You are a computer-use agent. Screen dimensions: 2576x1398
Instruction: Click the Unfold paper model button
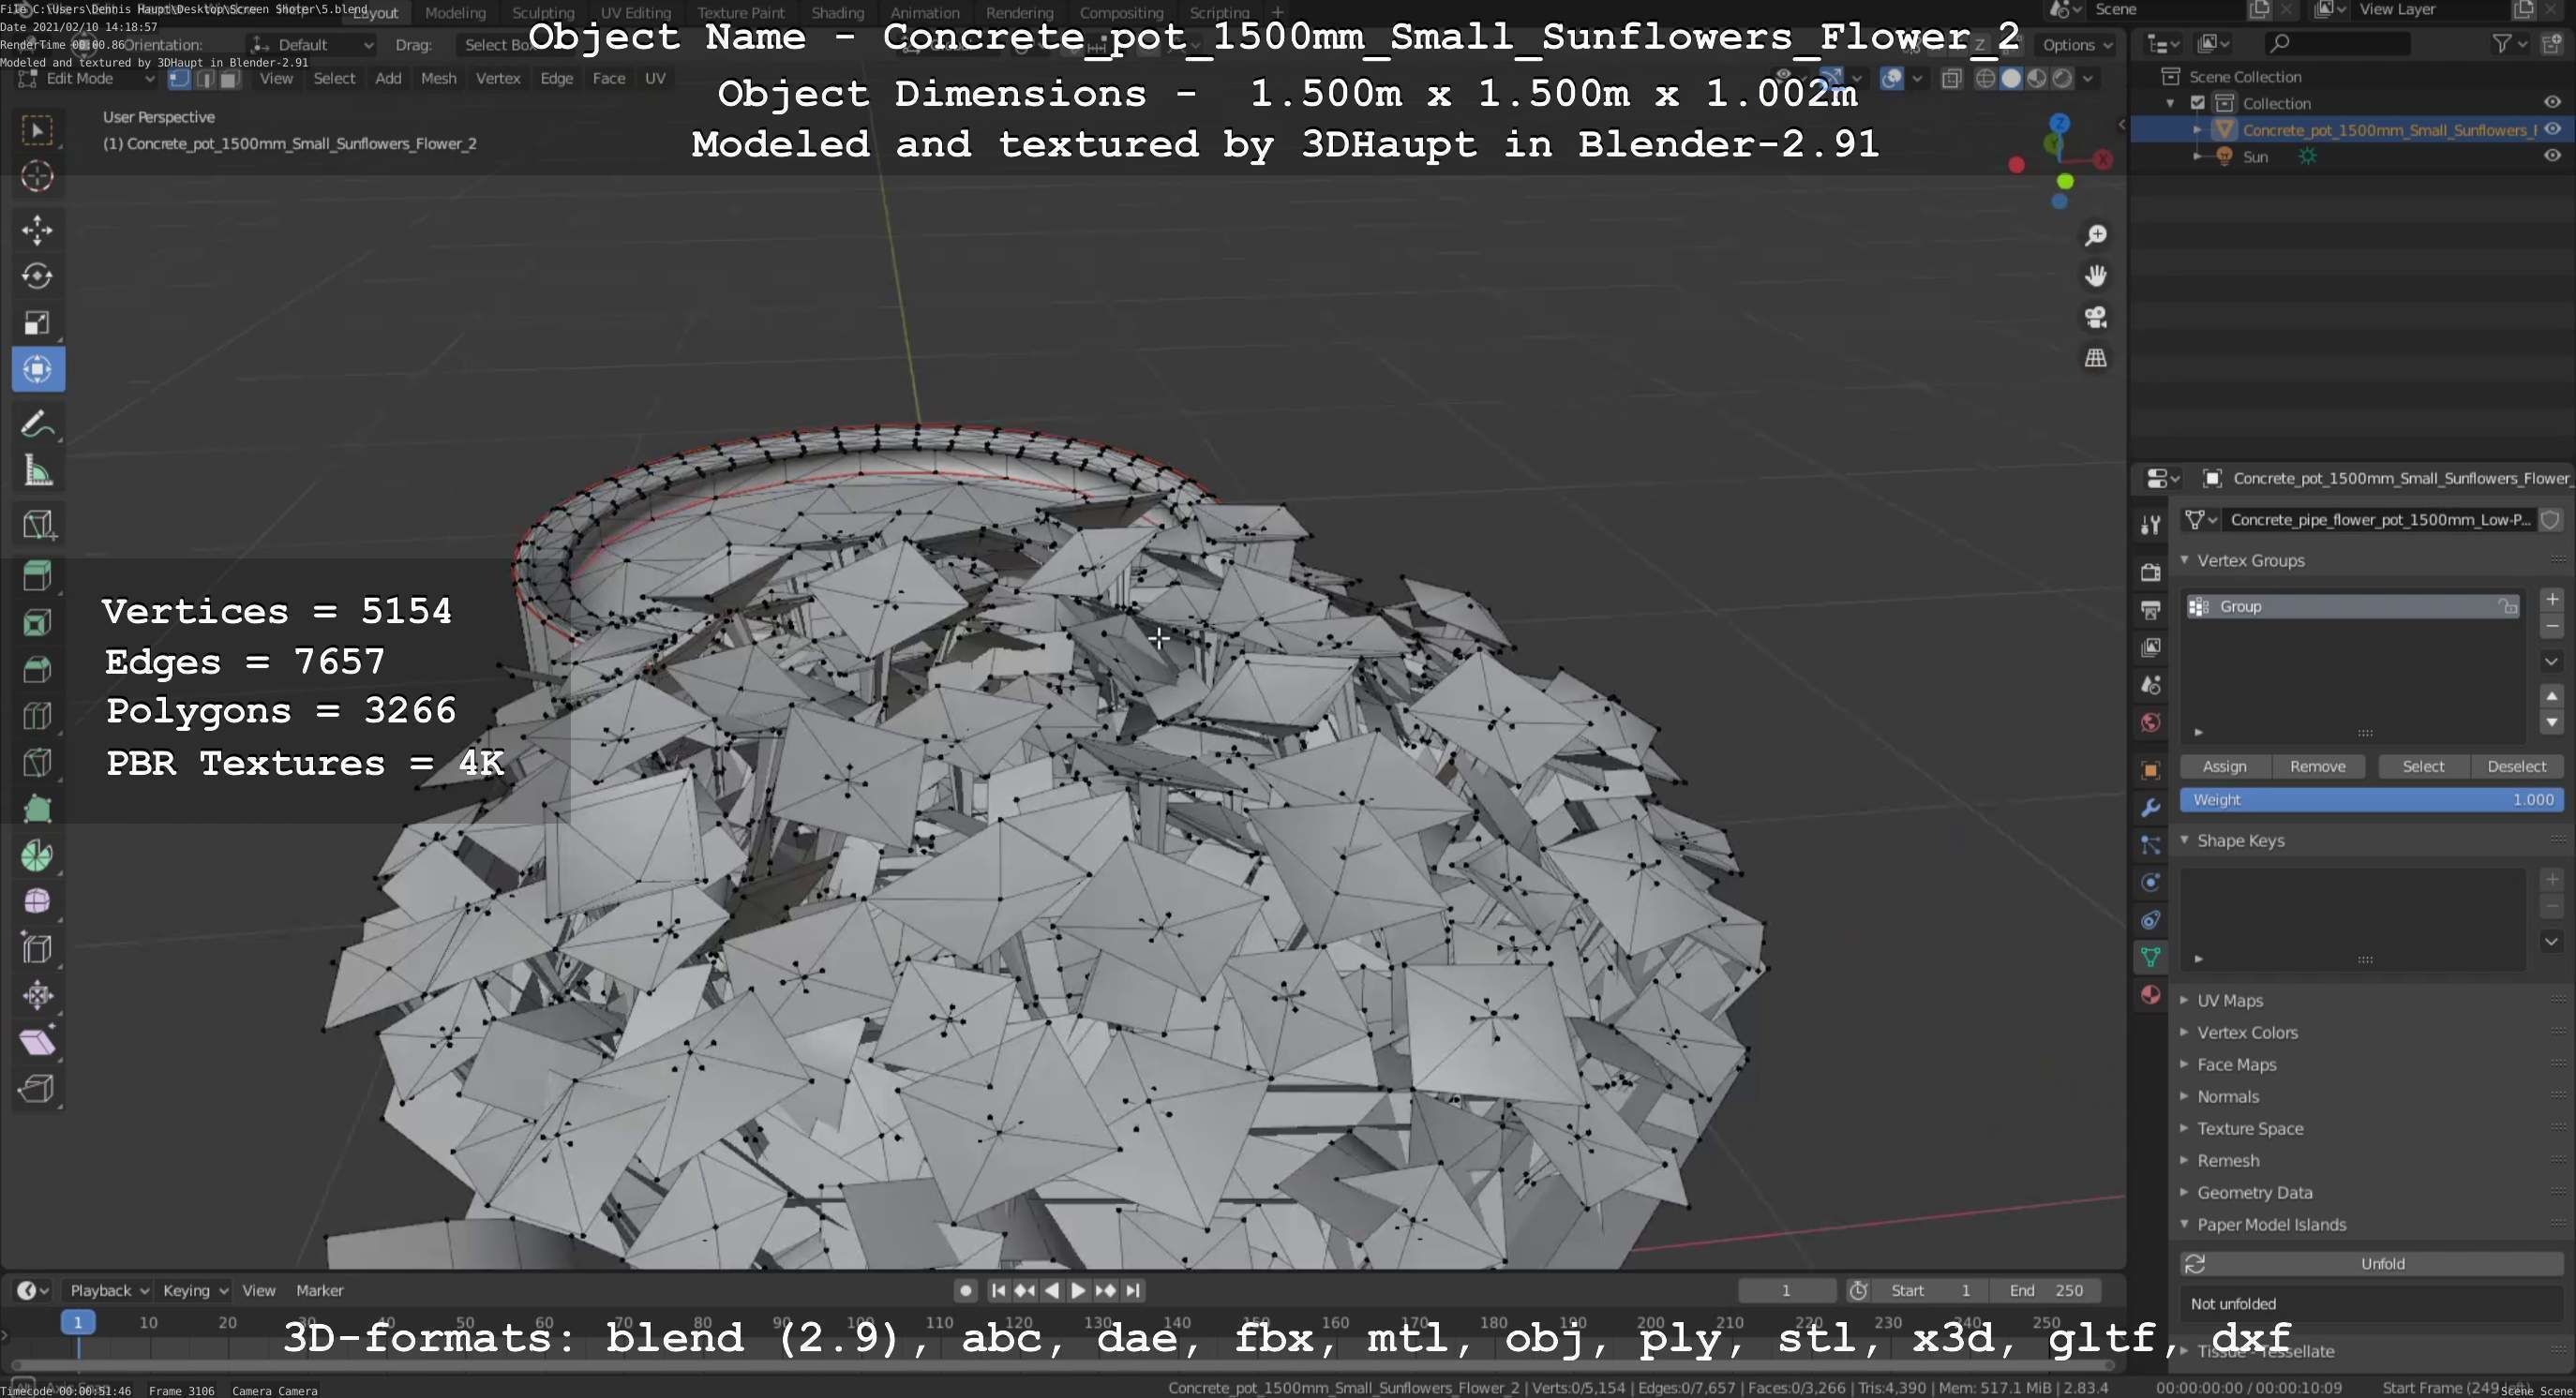2372,1264
